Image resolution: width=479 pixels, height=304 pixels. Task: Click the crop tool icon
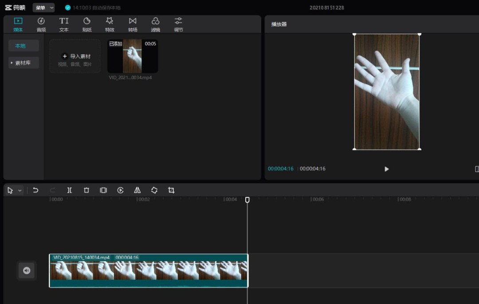coord(171,190)
